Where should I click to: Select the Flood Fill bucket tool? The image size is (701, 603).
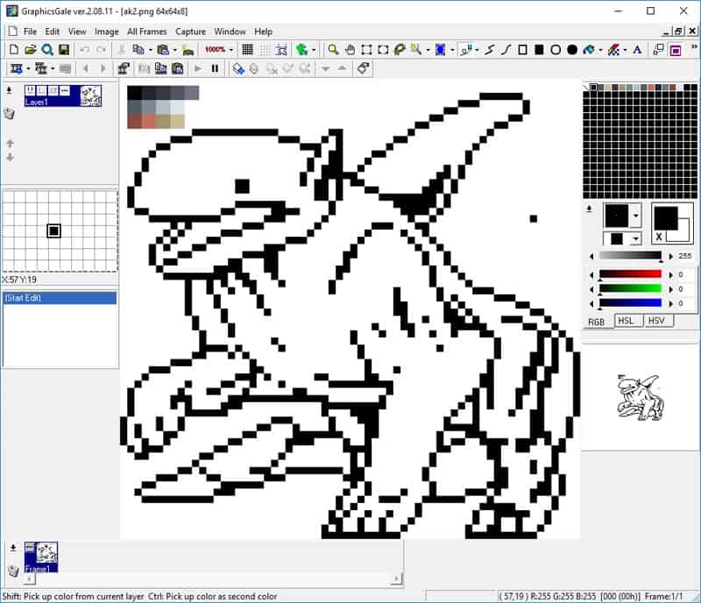(589, 50)
